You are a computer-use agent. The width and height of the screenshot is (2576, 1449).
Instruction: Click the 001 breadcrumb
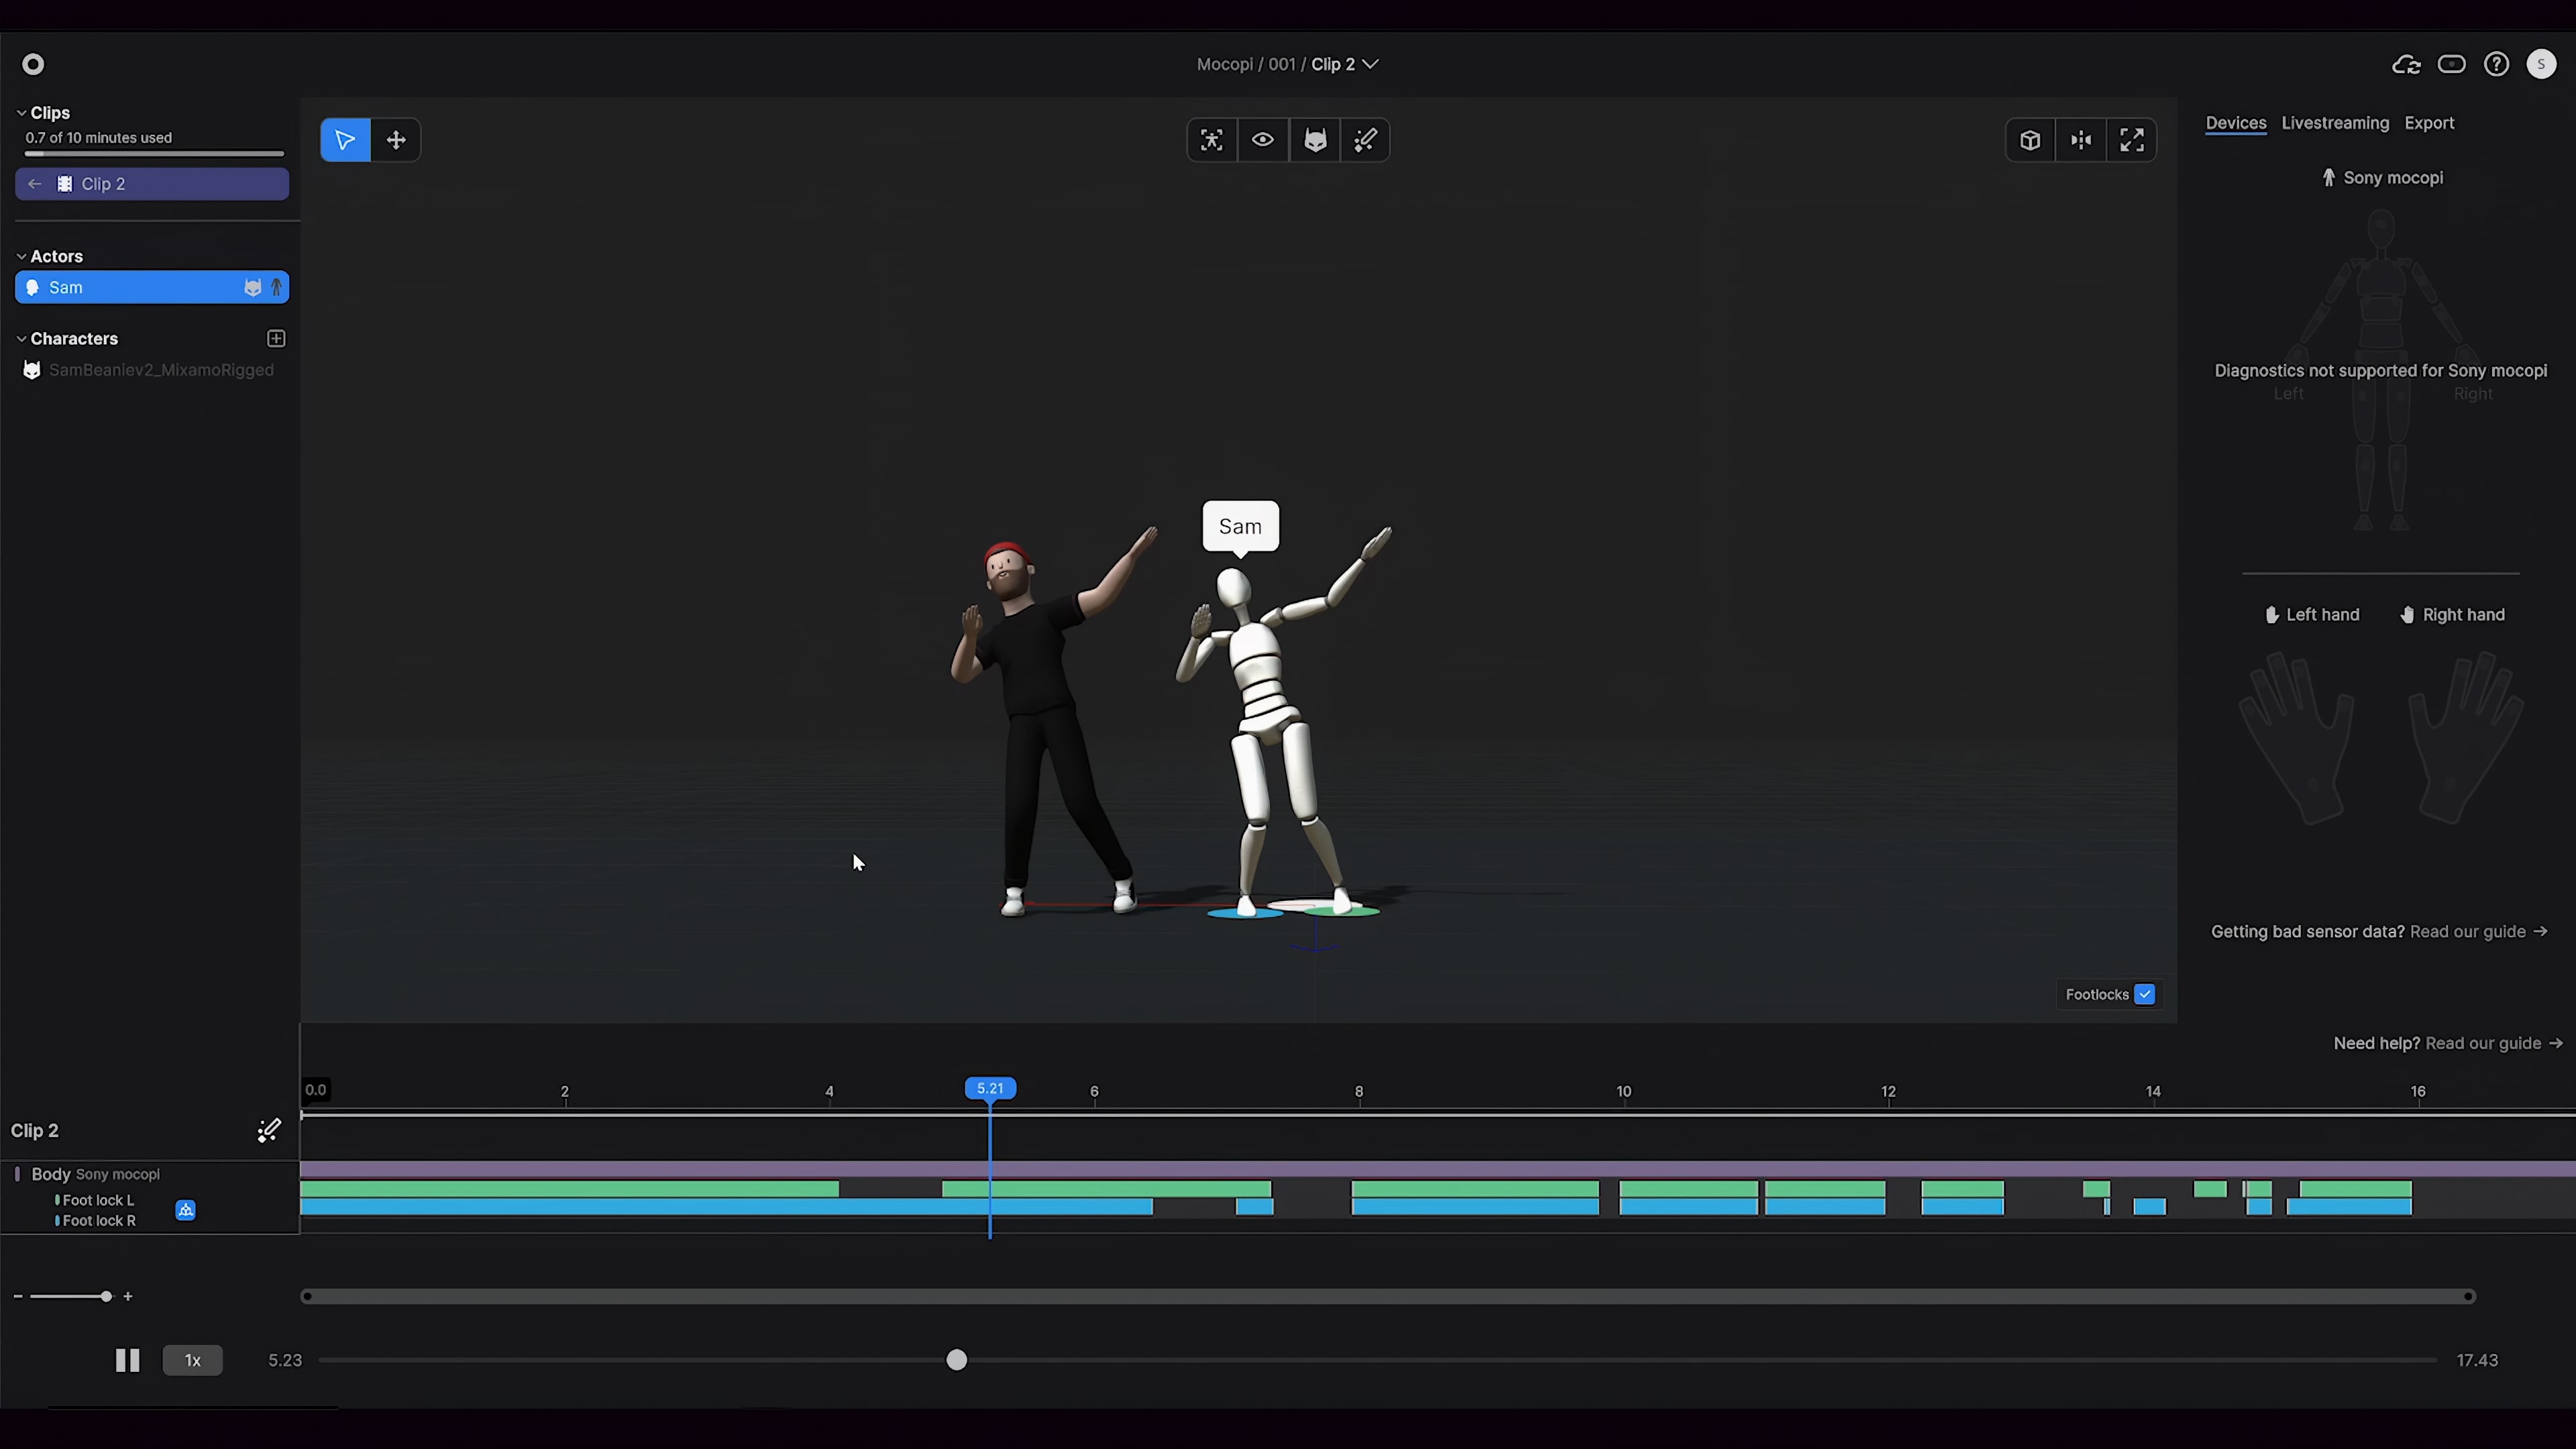click(1282, 64)
